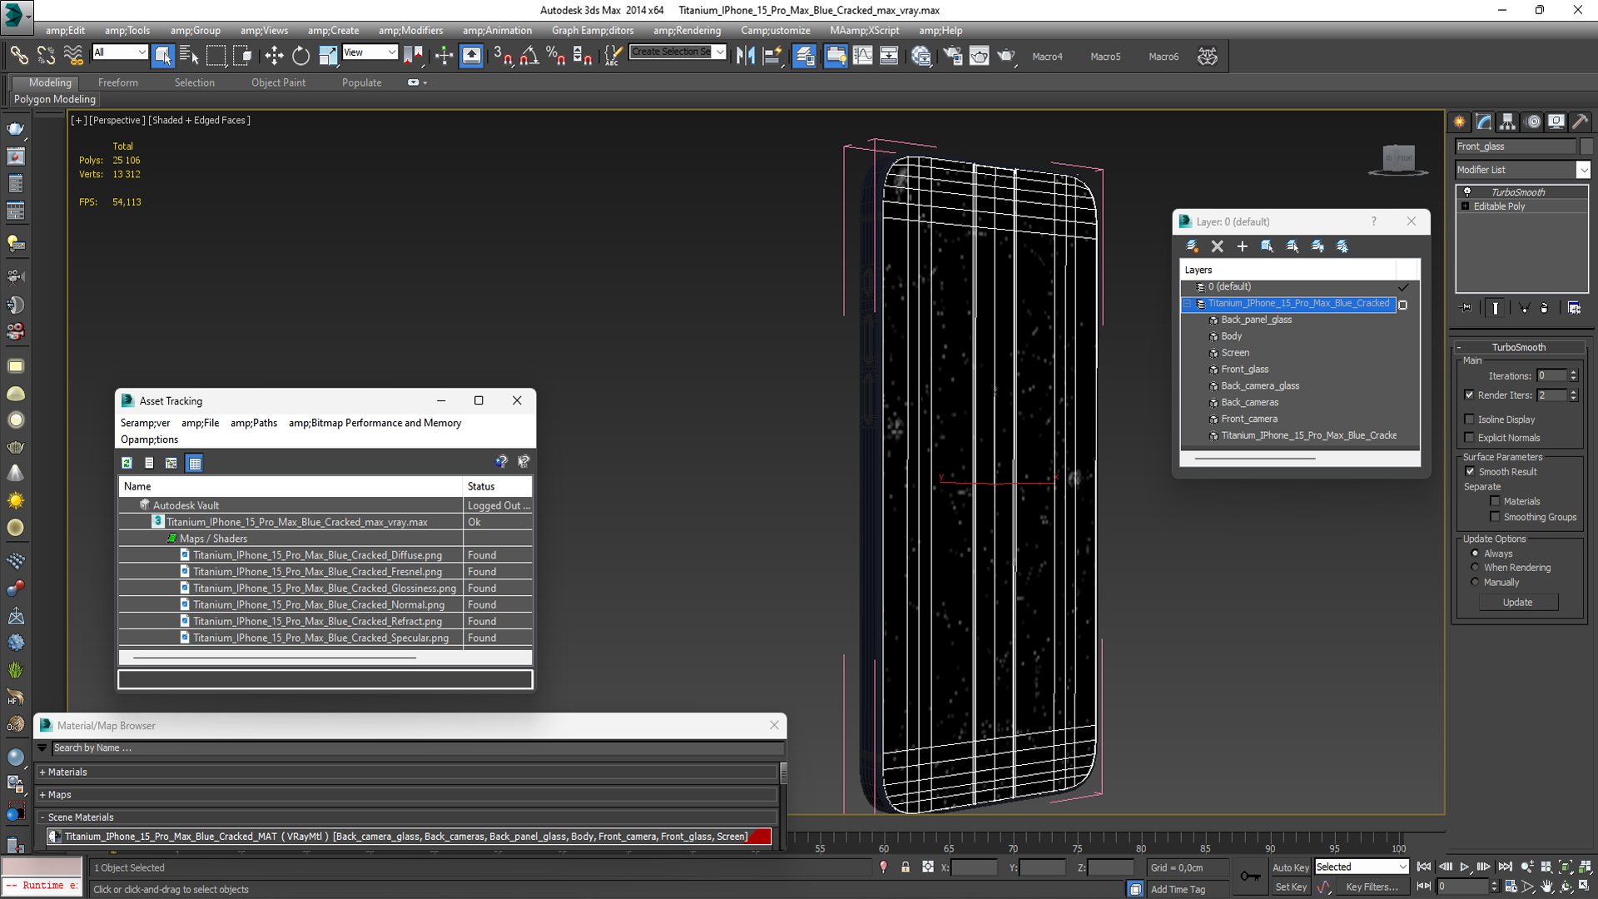Click the Update button in TurboSmooth
This screenshot has width=1598, height=899.
point(1517,603)
